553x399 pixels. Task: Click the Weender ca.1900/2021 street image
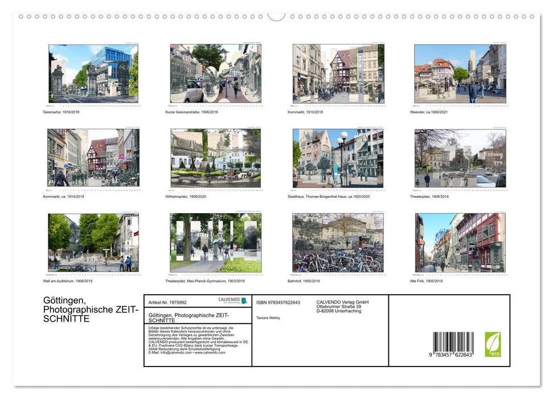pyautogui.click(x=460, y=74)
